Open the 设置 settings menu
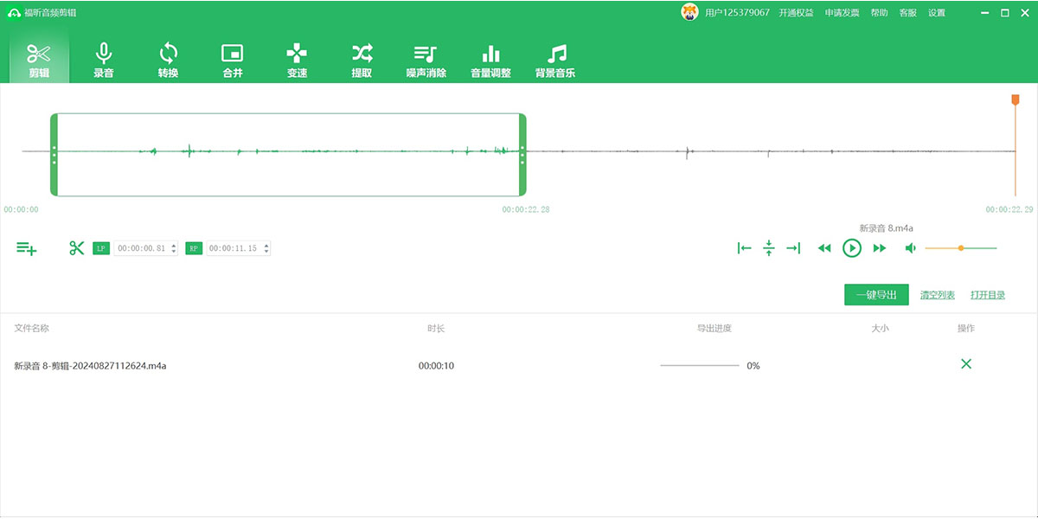This screenshot has height=519, width=1038. (937, 13)
